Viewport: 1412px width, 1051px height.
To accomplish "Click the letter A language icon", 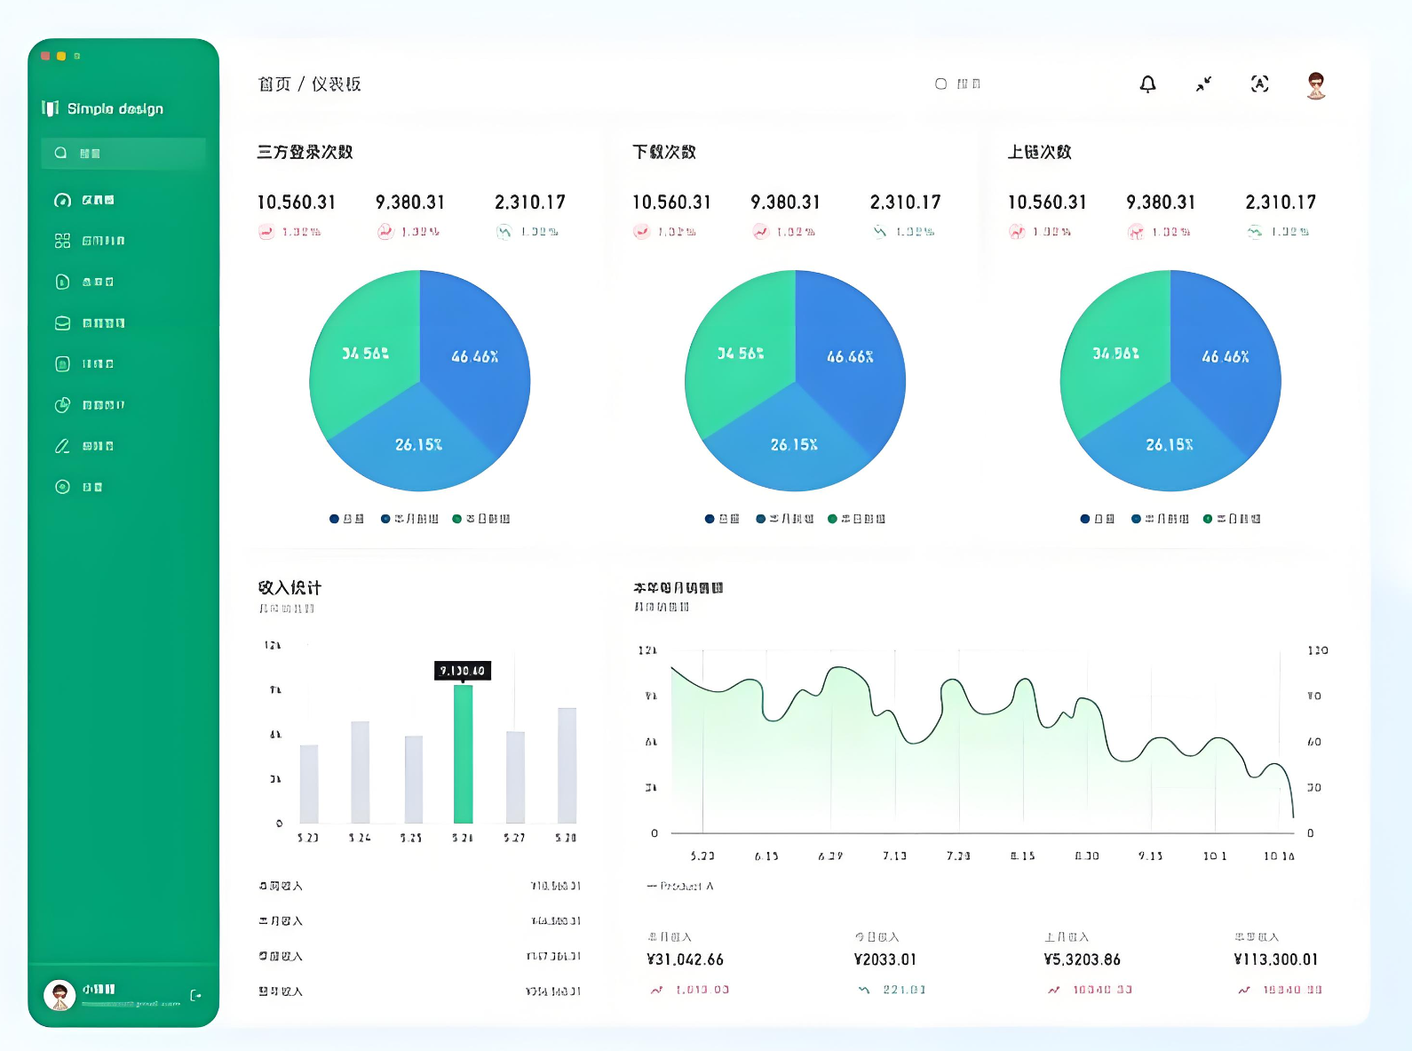I will coord(1259,84).
